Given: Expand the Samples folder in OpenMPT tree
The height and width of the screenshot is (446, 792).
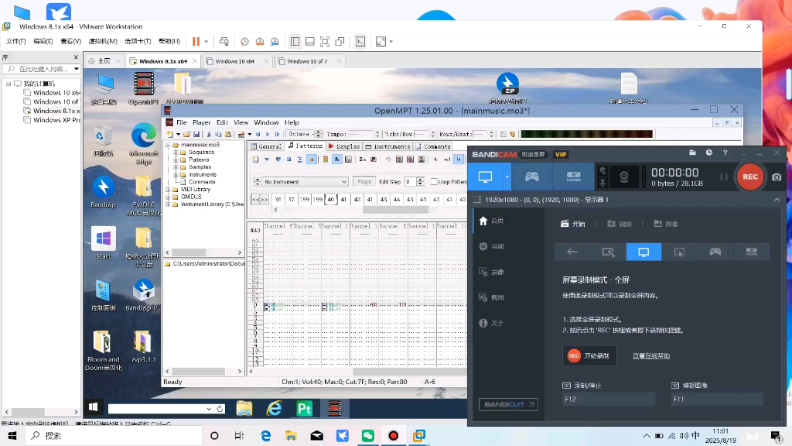Looking at the screenshot, I should click(x=176, y=167).
